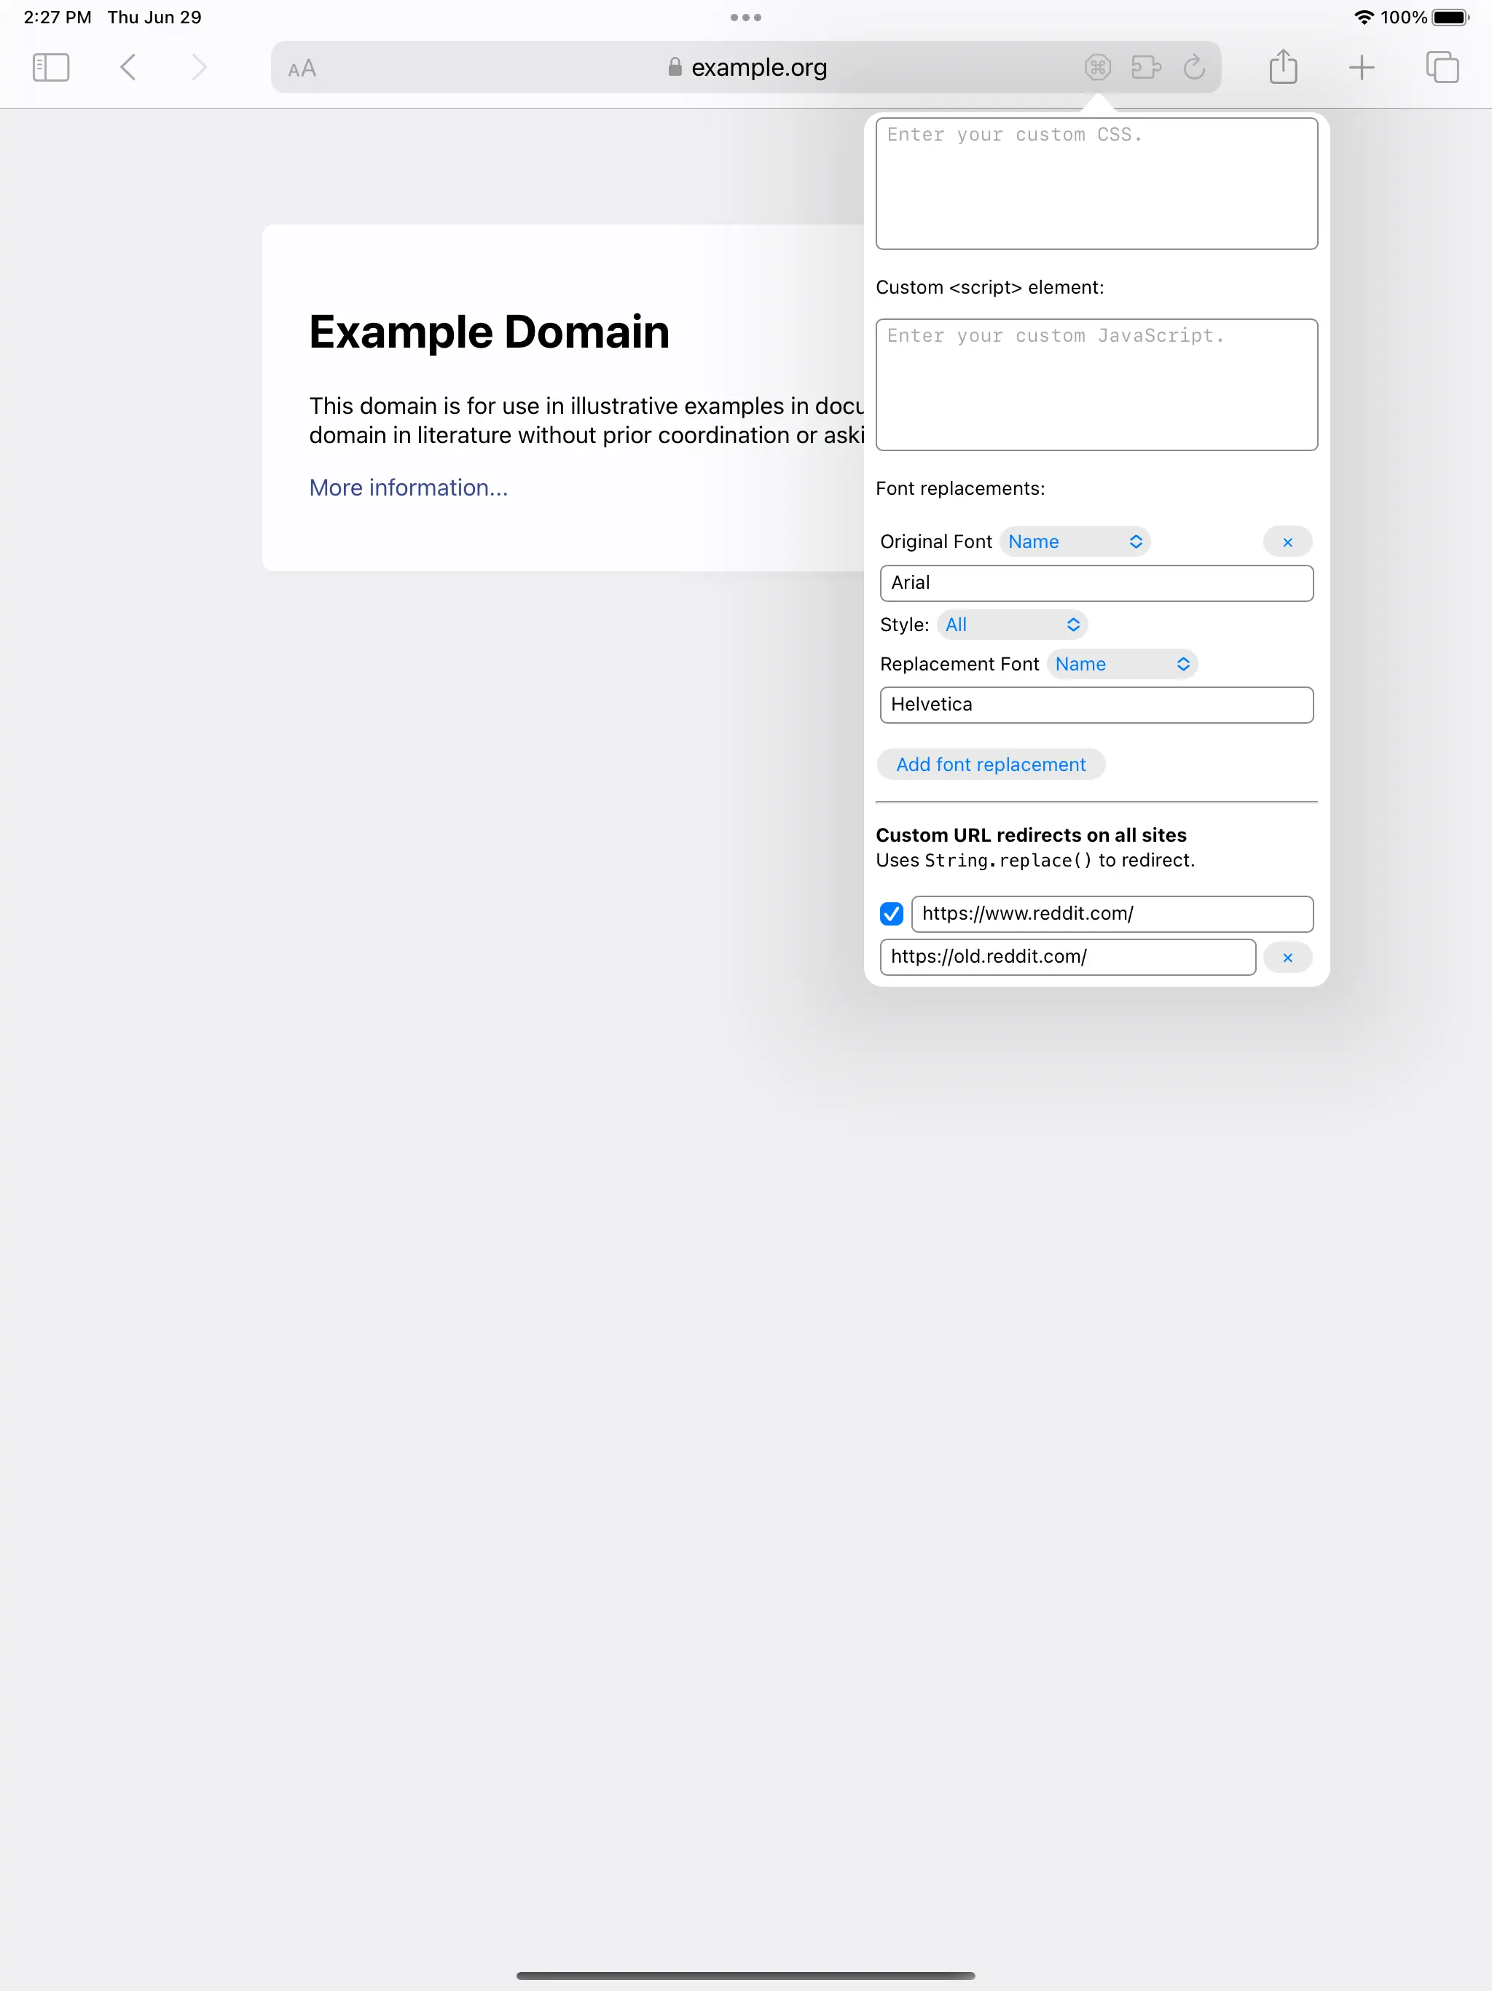Image resolution: width=1492 pixels, height=1991 pixels.
Task: Reload the example.org page
Action: tap(1194, 68)
